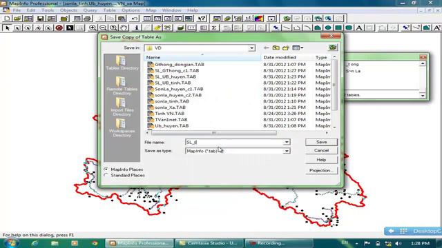Click the Cancel button
This screenshot has width=442, height=248.
pyautogui.click(x=321, y=150)
